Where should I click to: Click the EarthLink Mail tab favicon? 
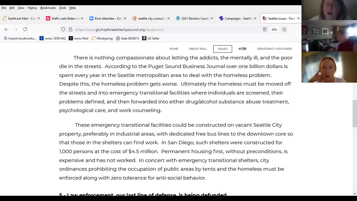tap(5, 18)
